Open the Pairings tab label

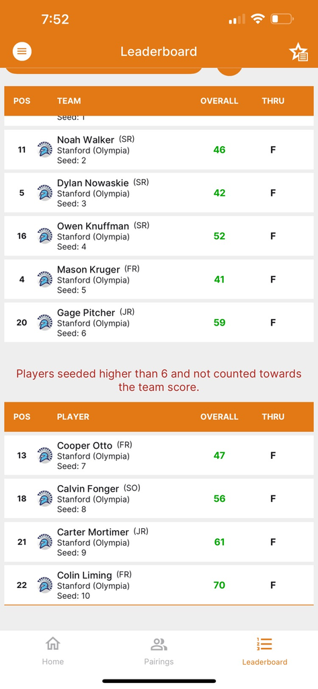pos(159,662)
